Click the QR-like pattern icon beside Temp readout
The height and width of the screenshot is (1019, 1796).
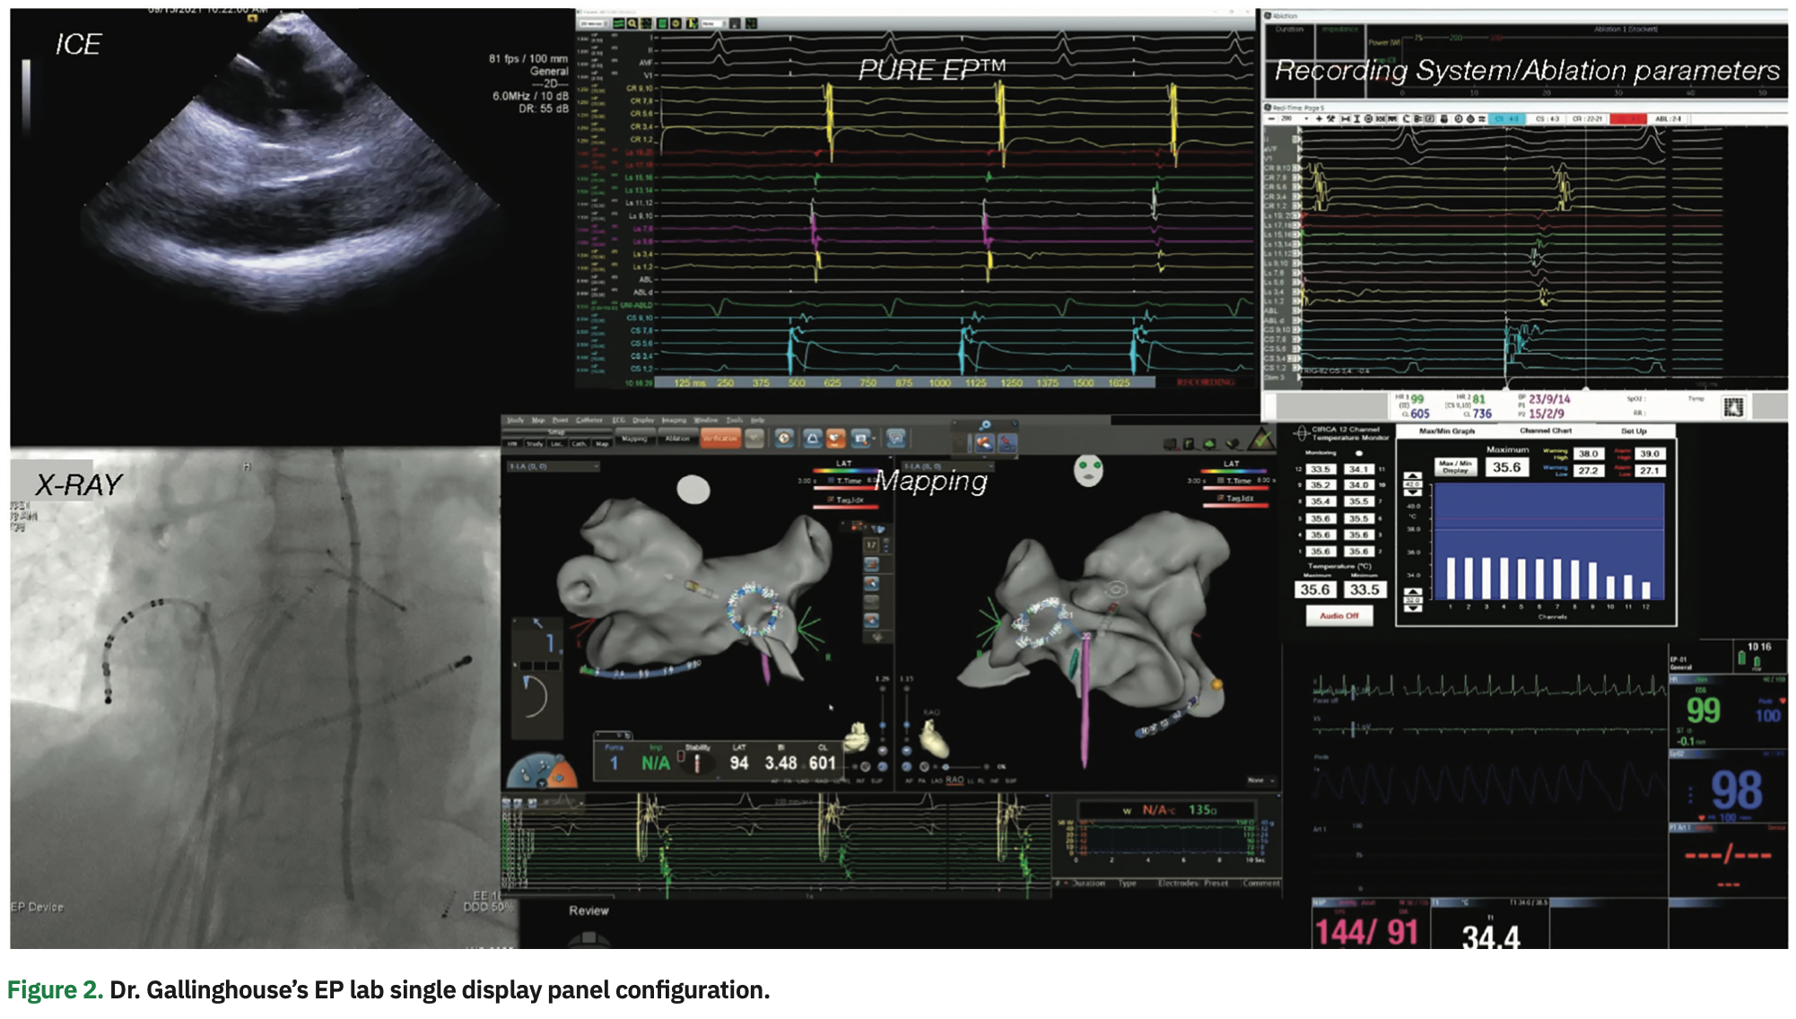pyautogui.click(x=1732, y=407)
